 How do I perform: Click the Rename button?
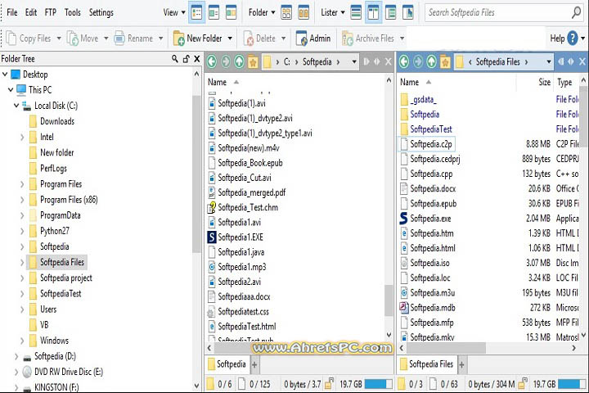[x=134, y=38]
